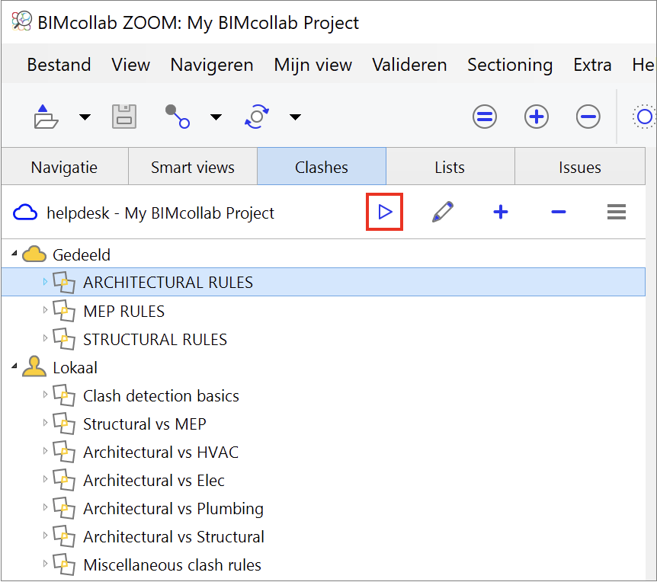The height and width of the screenshot is (582, 657).
Task: Switch to the Lists tab
Action: tap(450, 167)
